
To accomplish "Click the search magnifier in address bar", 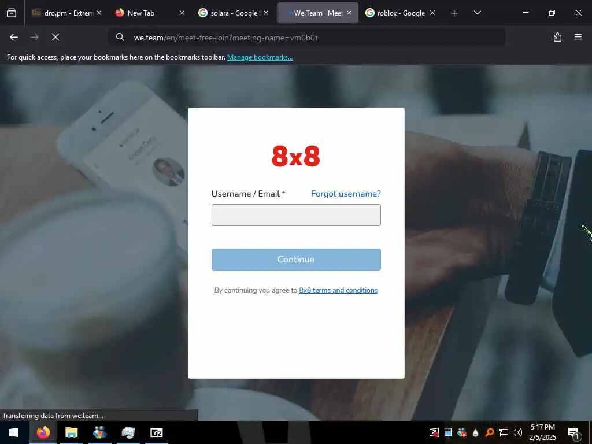I will point(120,37).
